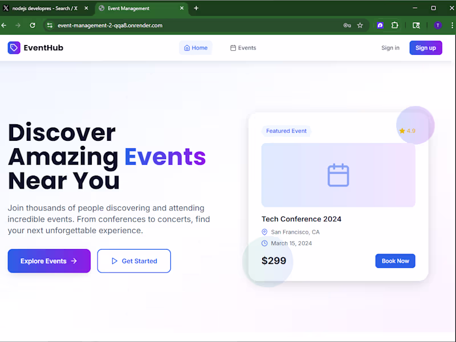This screenshot has width=456, height=342.
Task: Select the Home icon in navigation
Action: coord(188,48)
